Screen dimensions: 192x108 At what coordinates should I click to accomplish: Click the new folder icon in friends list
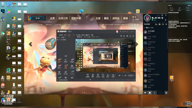(x=160, y=24)
